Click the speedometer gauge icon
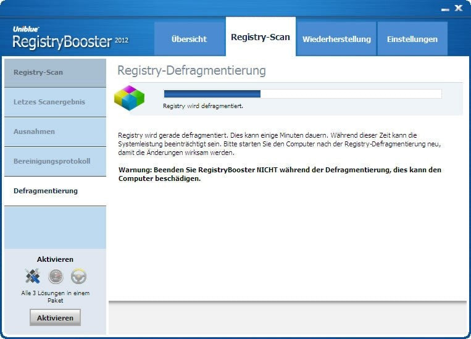Image resolution: width=471 pixels, height=339 pixels. [x=56, y=277]
